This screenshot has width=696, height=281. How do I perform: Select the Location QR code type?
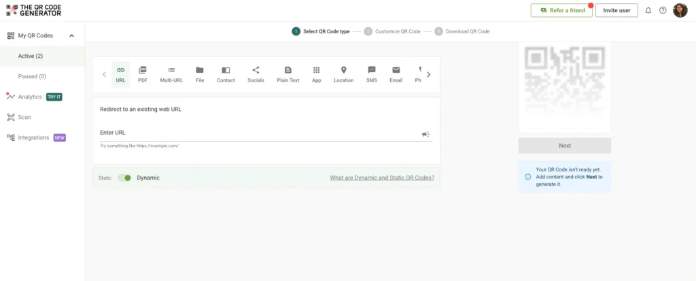pyautogui.click(x=343, y=74)
